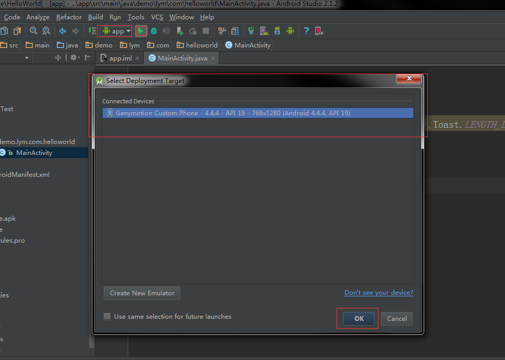Click the Debug app bug icon
The width and height of the screenshot is (505, 360).
(x=154, y=31)
